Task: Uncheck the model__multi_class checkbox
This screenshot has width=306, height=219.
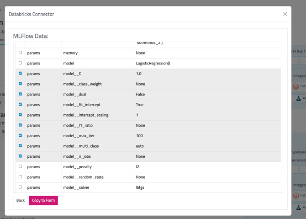Action: coord(20,146)
